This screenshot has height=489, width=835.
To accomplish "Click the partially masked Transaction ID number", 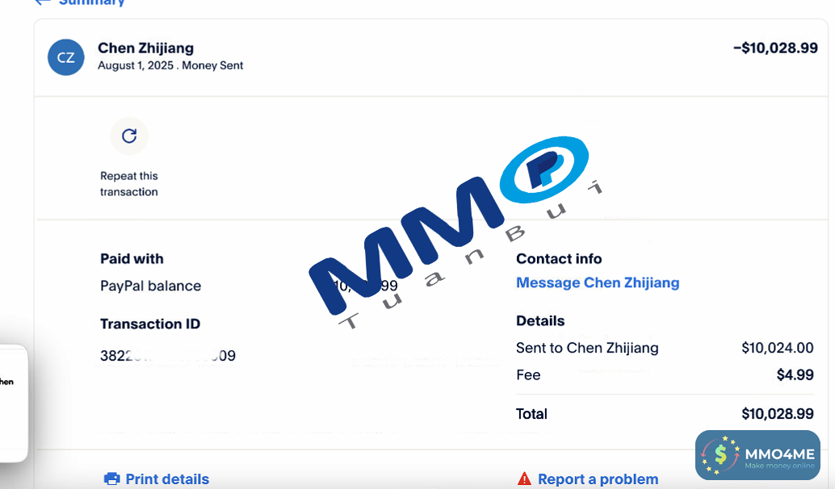I will click(168, 356).
